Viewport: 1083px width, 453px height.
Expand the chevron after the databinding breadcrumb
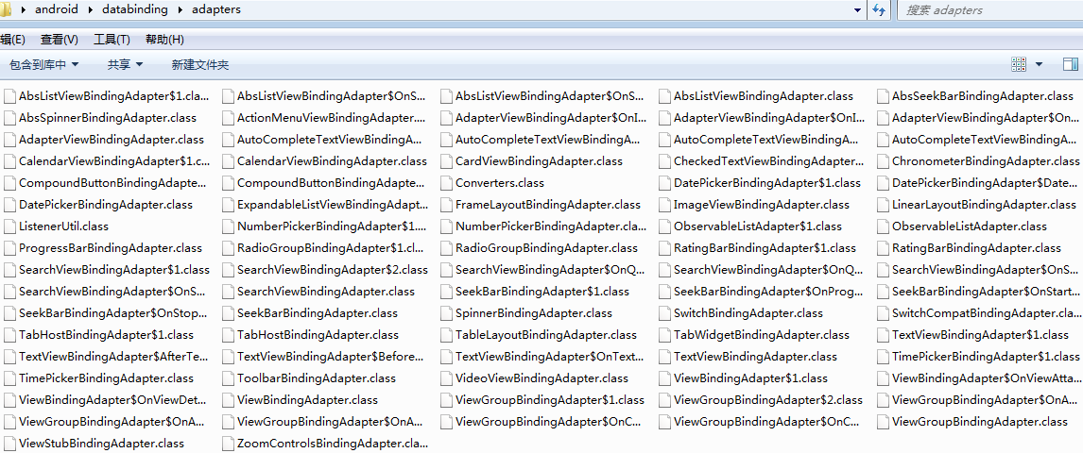point(179,10)
